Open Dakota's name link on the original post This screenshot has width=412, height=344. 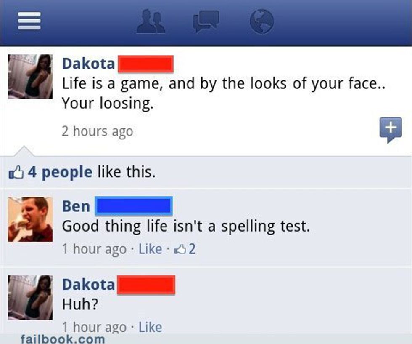click(88, 64)
